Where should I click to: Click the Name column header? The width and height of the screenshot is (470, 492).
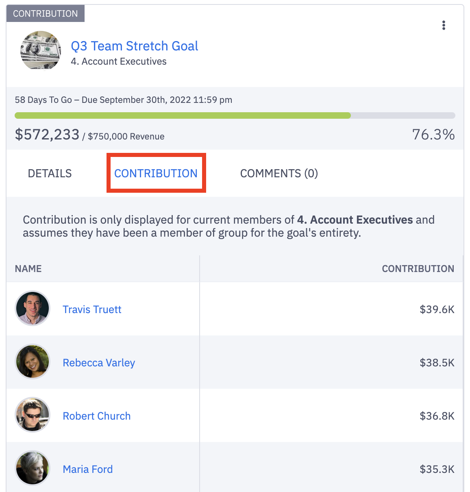28,269
